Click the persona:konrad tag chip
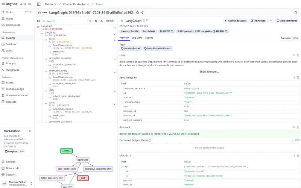The width and height of the screenshot is (301, 188). pyautogui.click(x=131, y=49)
